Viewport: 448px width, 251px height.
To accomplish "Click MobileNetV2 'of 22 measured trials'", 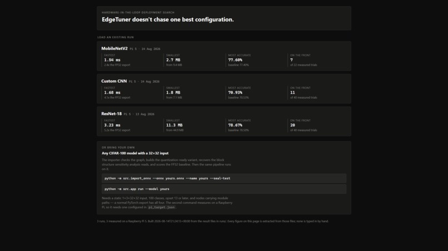I will click(x=303, y=65).
